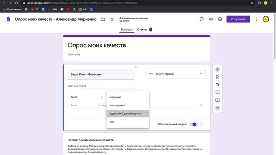Screen dimensions: 276x155
Task: Open the Gmail bookmark icon
Action: pos(26,9)
